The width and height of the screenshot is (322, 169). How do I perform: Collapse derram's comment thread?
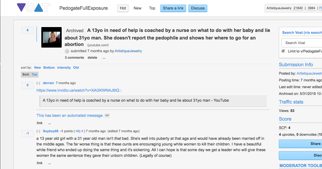(38, 83)
